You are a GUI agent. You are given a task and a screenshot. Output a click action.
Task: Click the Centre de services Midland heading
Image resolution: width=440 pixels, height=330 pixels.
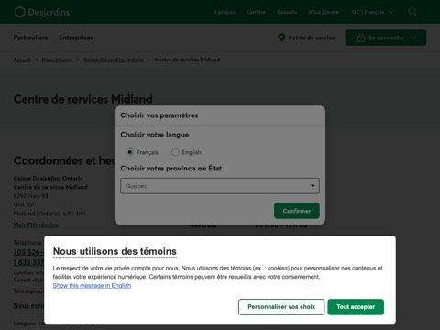point(82,99)
